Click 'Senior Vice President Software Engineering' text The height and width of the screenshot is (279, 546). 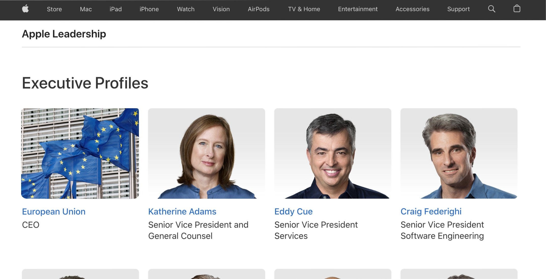point(442,230)
